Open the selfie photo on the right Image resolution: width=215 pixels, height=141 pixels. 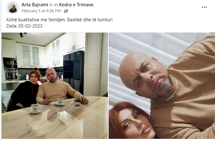tap(162, 86)
